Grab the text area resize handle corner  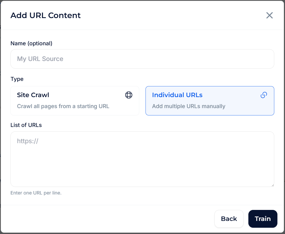tap(272, 185)
